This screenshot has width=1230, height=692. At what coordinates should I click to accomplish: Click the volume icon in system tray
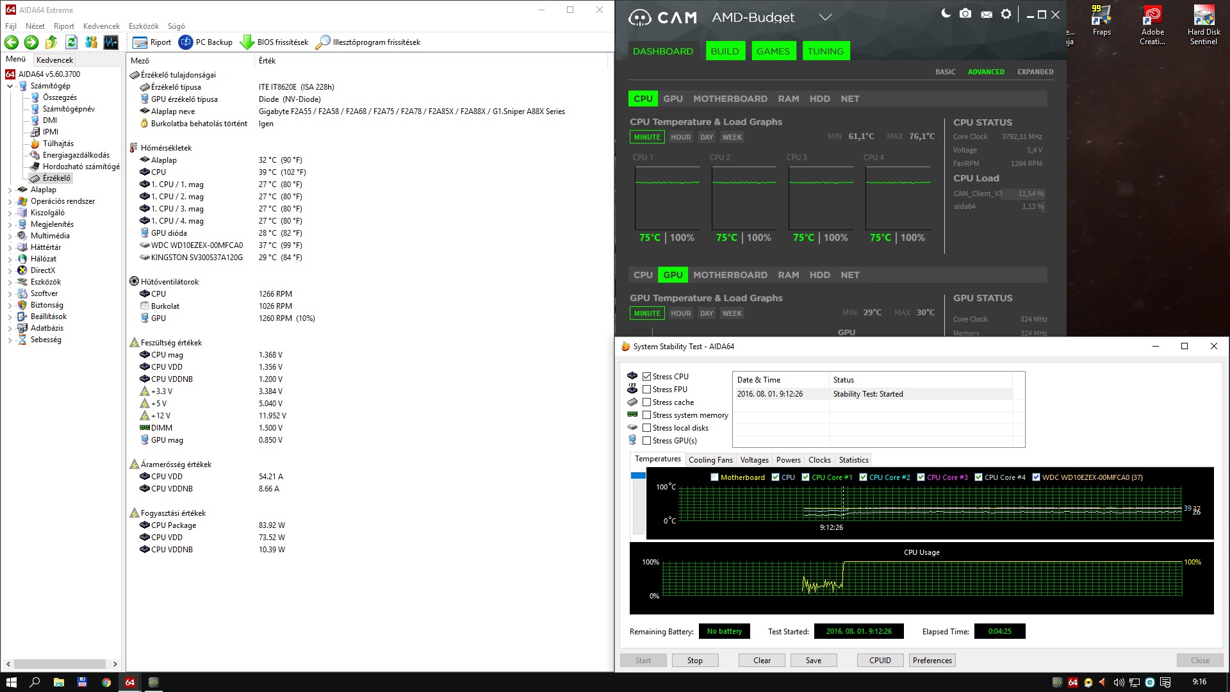tap(1119, 682)
